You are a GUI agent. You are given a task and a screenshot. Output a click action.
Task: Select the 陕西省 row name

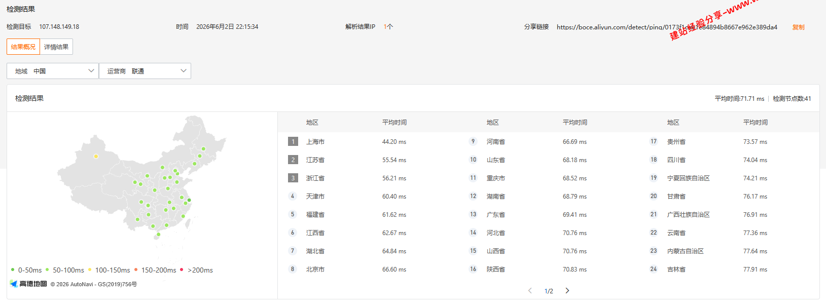click(x=496, y=270)
